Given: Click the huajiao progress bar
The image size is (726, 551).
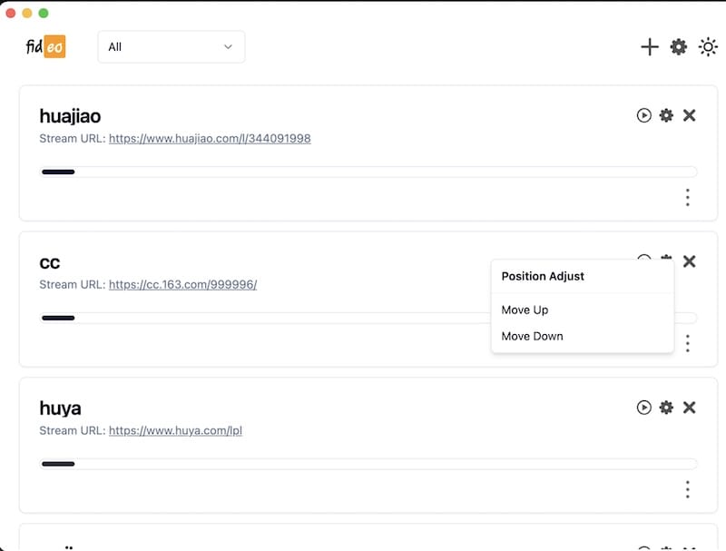Looking at the screenshot, I should pos(368,172).
